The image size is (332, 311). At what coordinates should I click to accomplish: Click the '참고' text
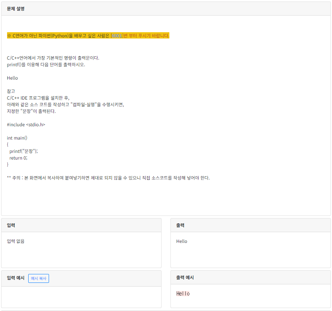click(x=11, y=91)
